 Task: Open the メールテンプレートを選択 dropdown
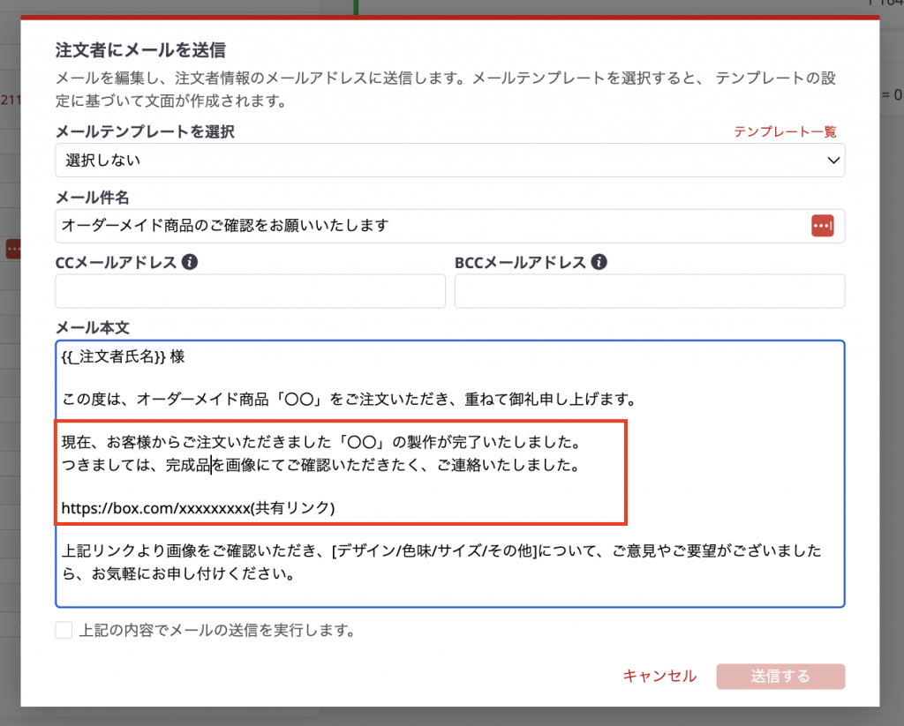coord(449,161)
